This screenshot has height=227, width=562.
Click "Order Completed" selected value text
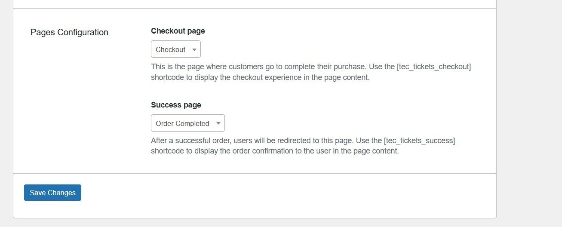point(182,124)
